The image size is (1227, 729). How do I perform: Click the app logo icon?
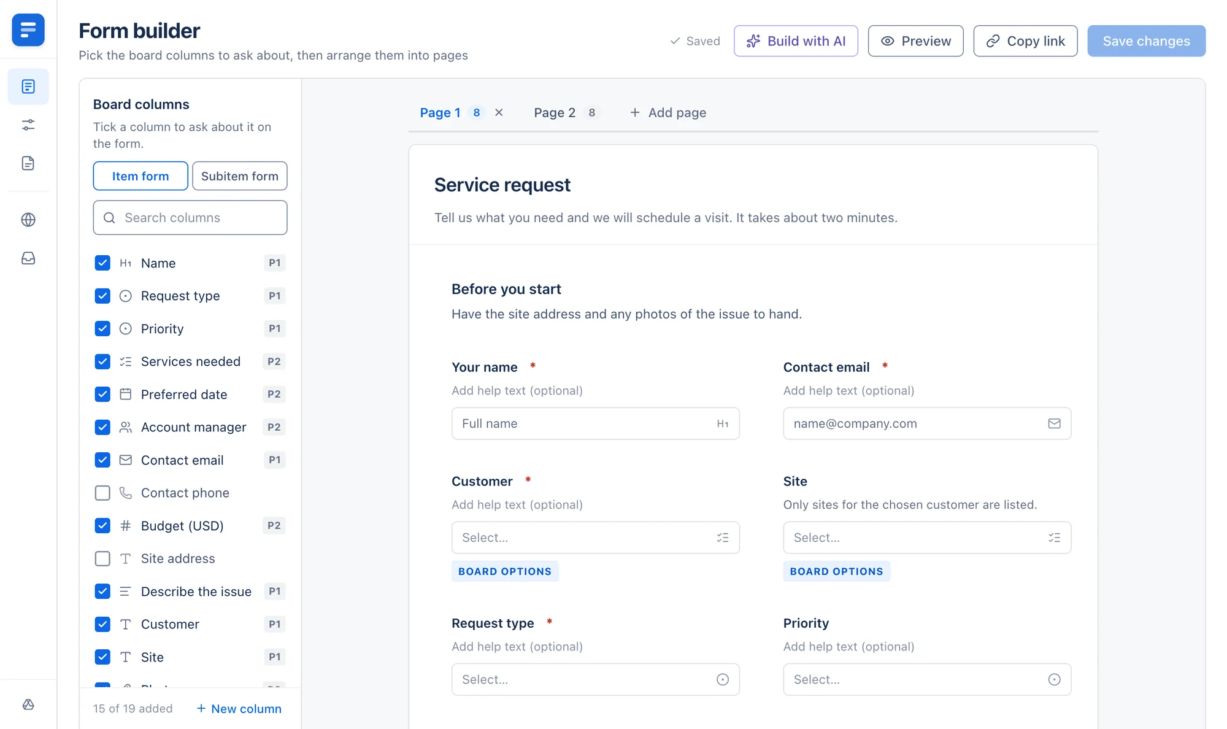28,29
